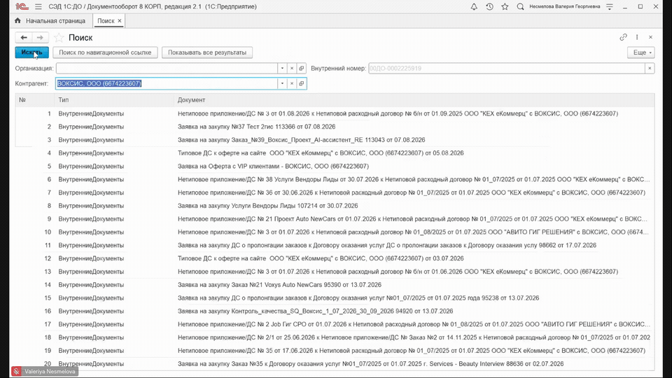Click the 1C logo icon
The width and height of the screenshot is (672, 378).
[x=22, y=6]
